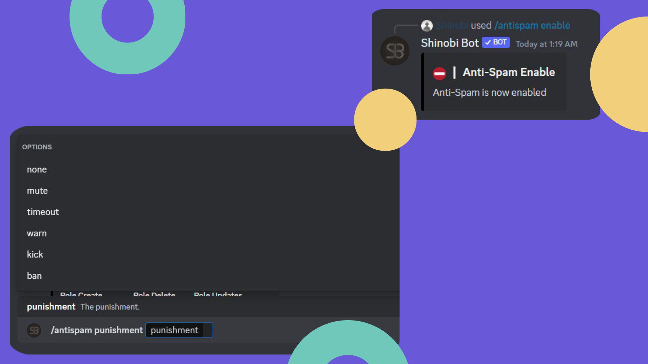The image size is (648, 364).
Task: Select the 'none' punishment option
Action: tap(37, 170)
